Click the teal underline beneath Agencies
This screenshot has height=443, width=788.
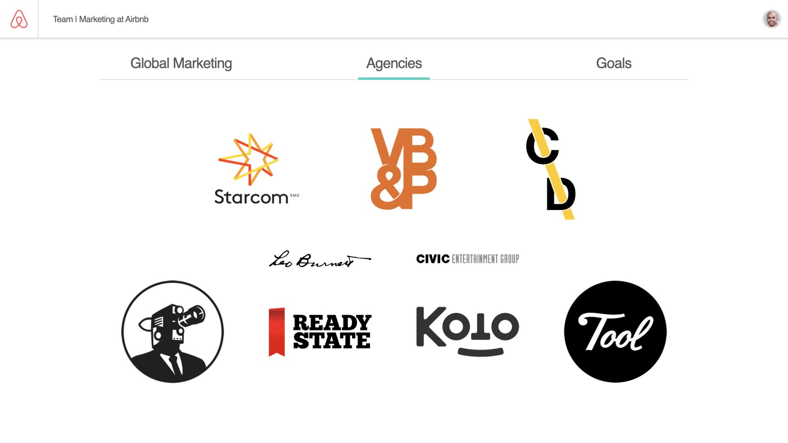(394, 78)
